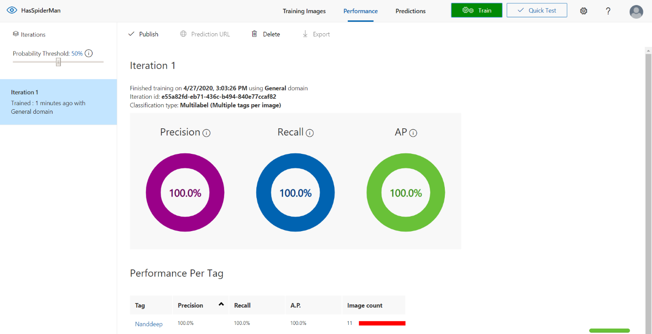
Task: Click the Custom Vision eye logo icon
Action: [x=12, y=10]
